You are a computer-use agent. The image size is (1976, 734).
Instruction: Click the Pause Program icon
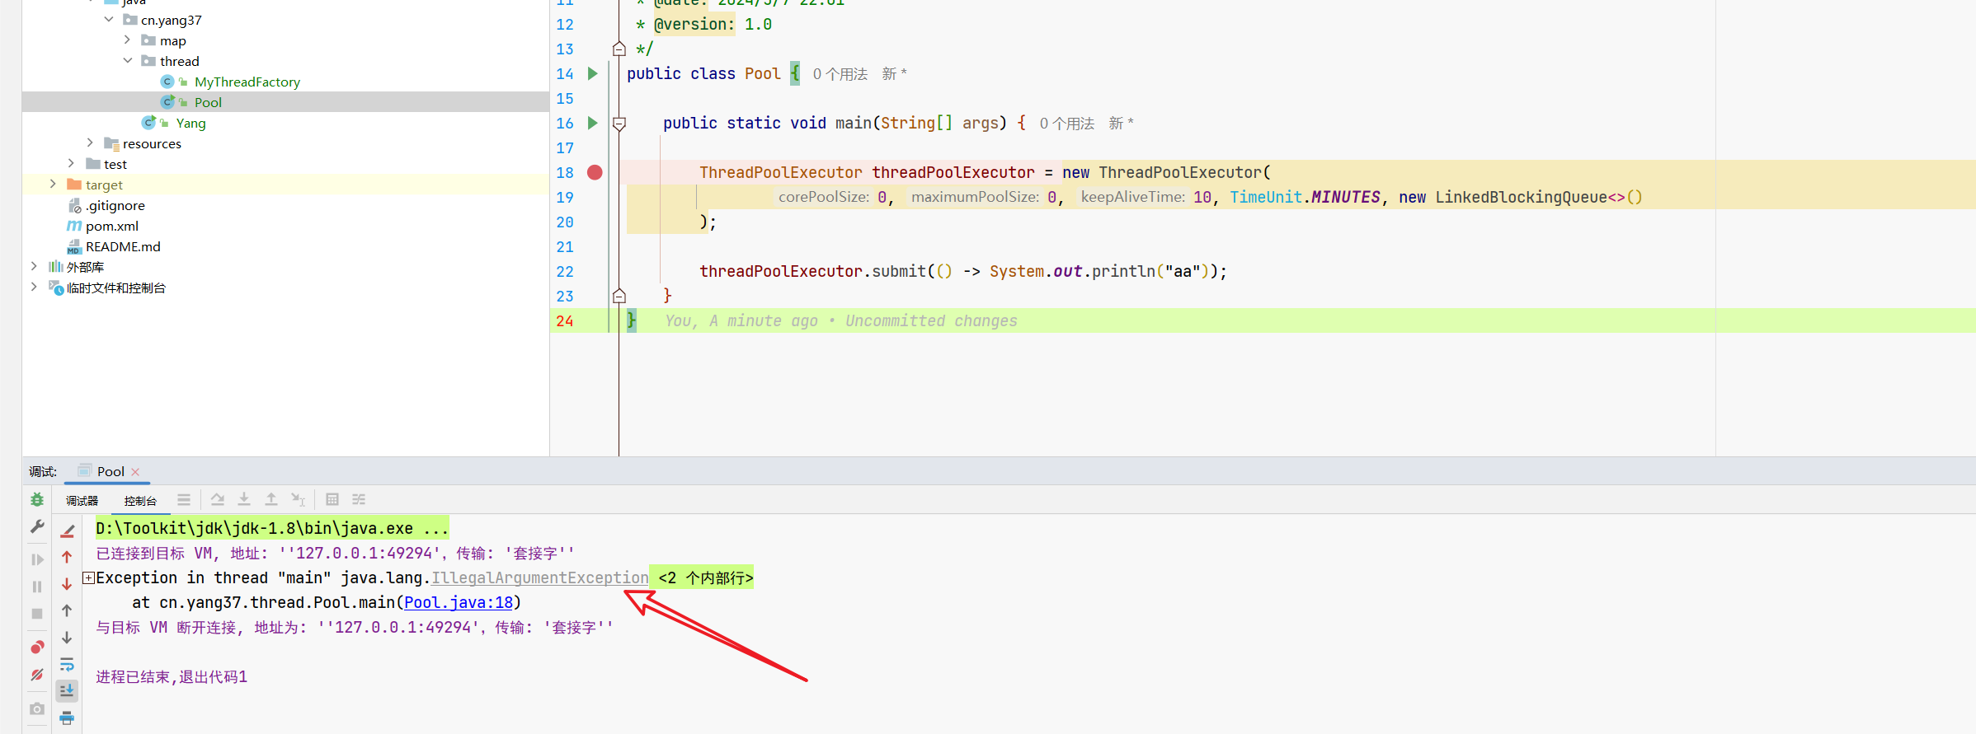pyautogui.click(x=37, y=587)
